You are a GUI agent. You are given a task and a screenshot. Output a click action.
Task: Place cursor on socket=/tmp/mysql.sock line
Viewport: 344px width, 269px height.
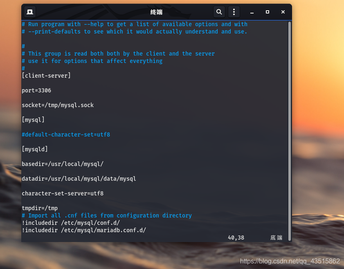coord(58,105)
